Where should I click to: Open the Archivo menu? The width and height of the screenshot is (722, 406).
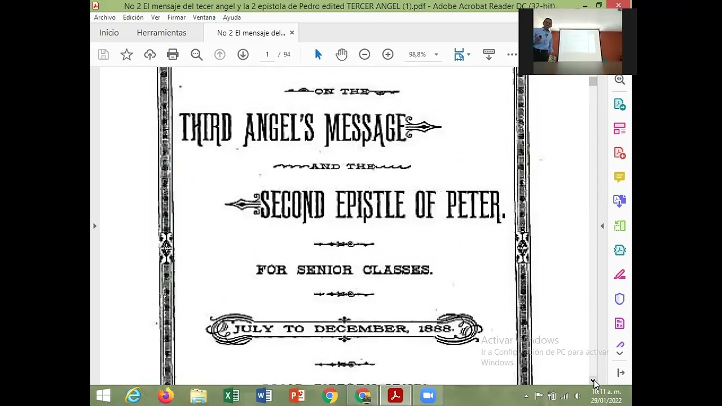tap(104, 17)
